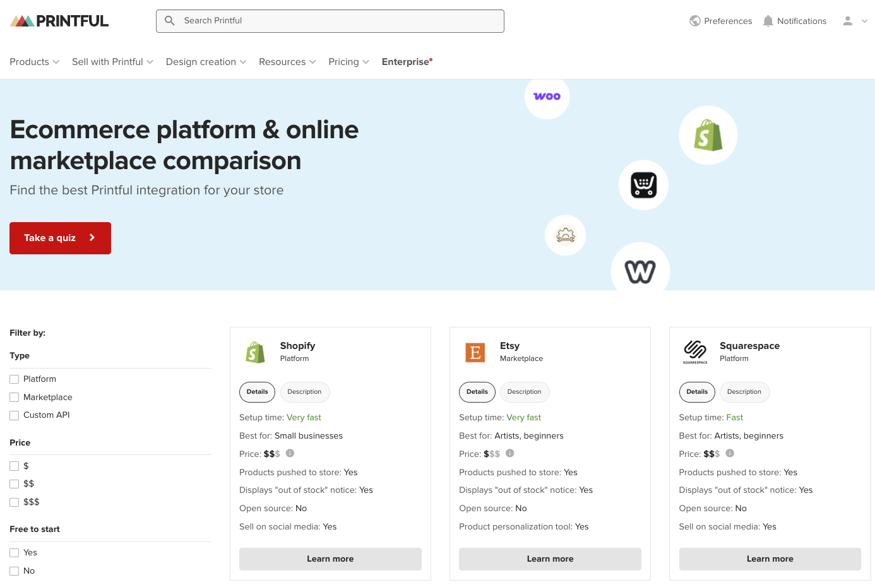Select the Shopify Description tab
This screenshot has height=585, width=875.
tap(305, 392)
